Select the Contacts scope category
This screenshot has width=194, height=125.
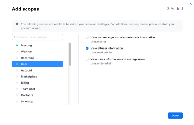[x=37, y=95]
